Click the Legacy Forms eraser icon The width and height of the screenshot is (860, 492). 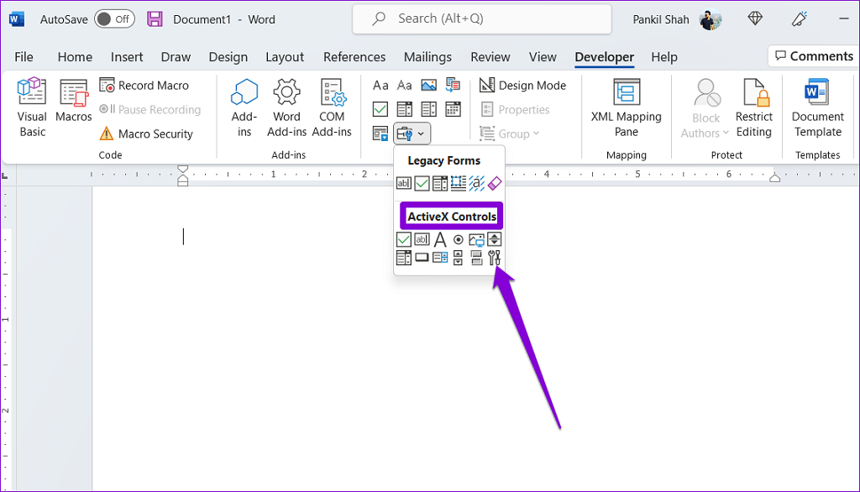click(494, 183)
